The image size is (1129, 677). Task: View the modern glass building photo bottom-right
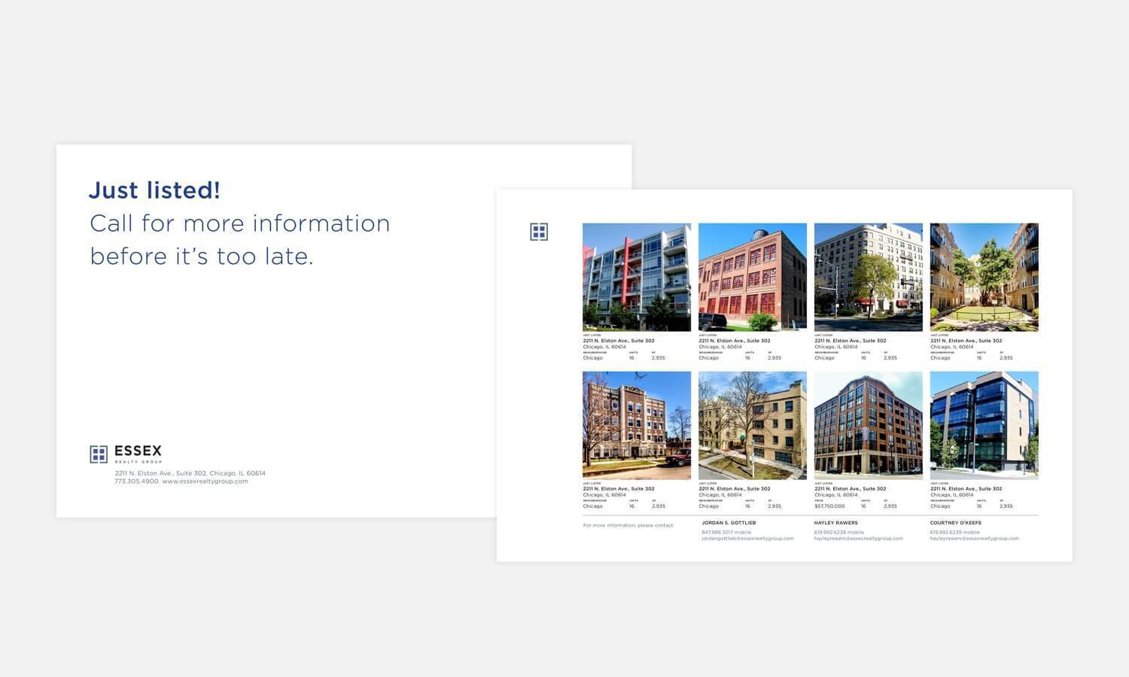[x=984, y=425]
